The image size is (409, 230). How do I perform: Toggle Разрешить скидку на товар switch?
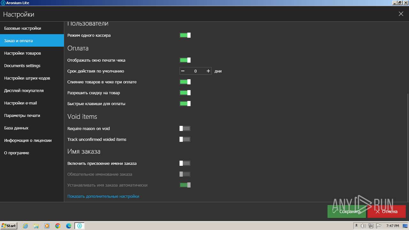185,93
